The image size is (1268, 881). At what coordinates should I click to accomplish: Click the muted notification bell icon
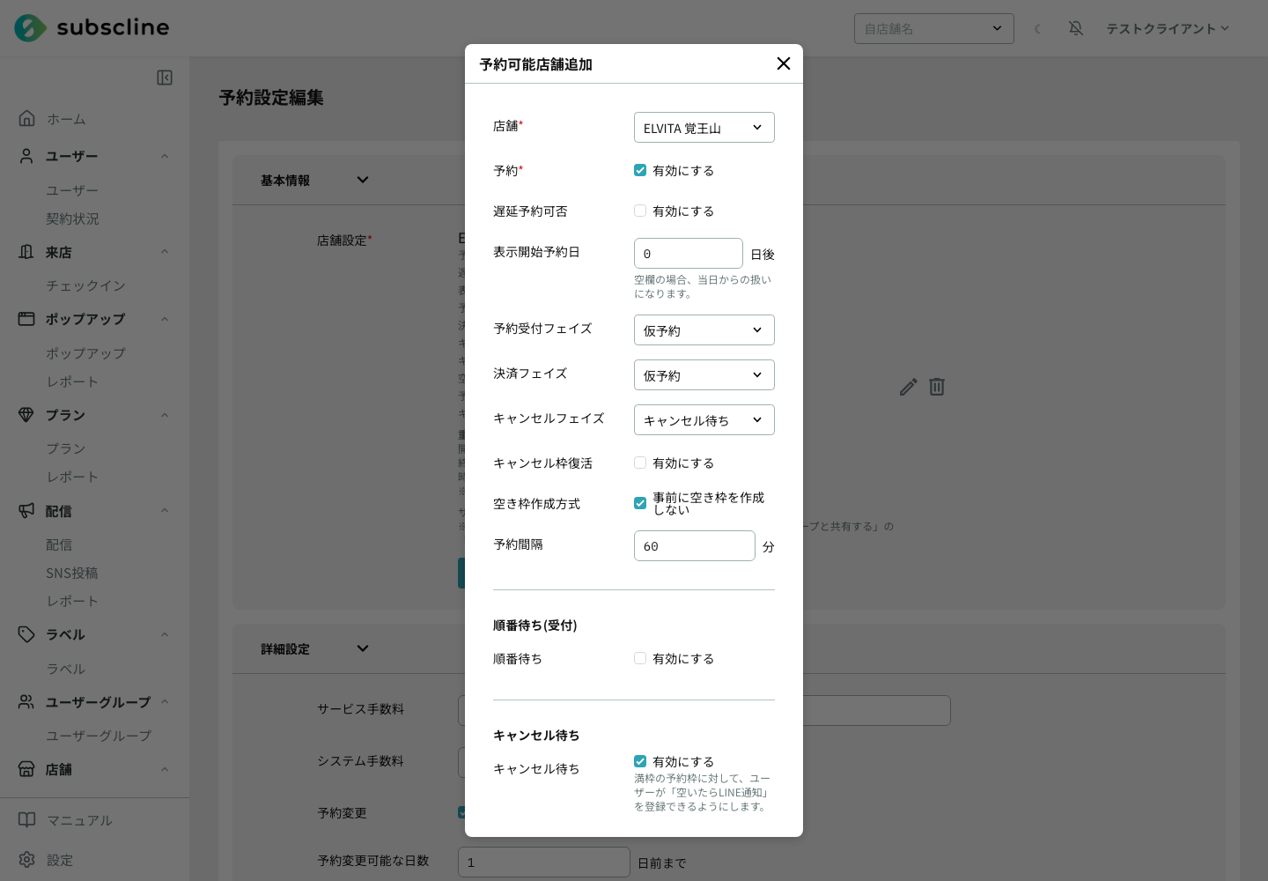click(x=1076, y=28)
